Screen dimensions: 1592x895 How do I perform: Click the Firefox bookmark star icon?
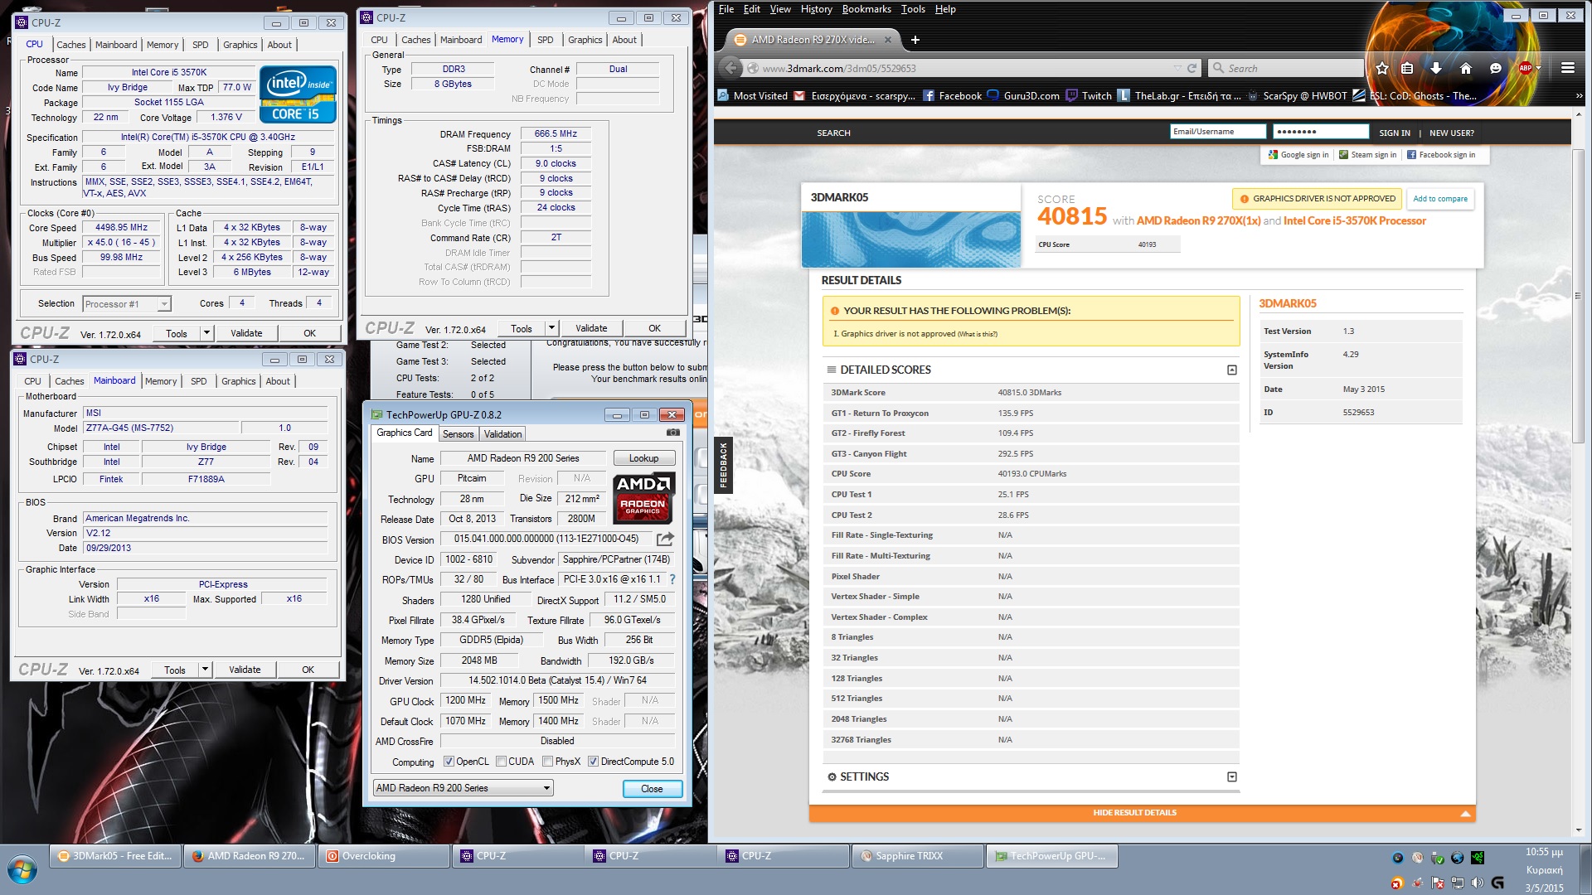1382,68
